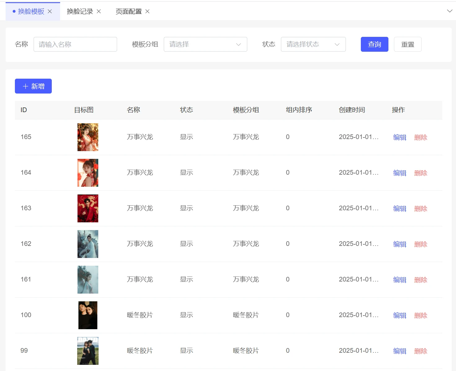The width and height of the screenshot is (456, 371).
Task: Delete the template with ID 164
Action: coord(421,173)
